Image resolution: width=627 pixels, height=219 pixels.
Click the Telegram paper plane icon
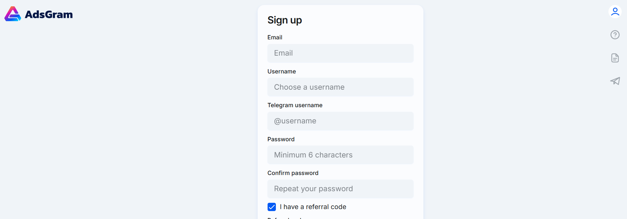(x=615, y=81)
